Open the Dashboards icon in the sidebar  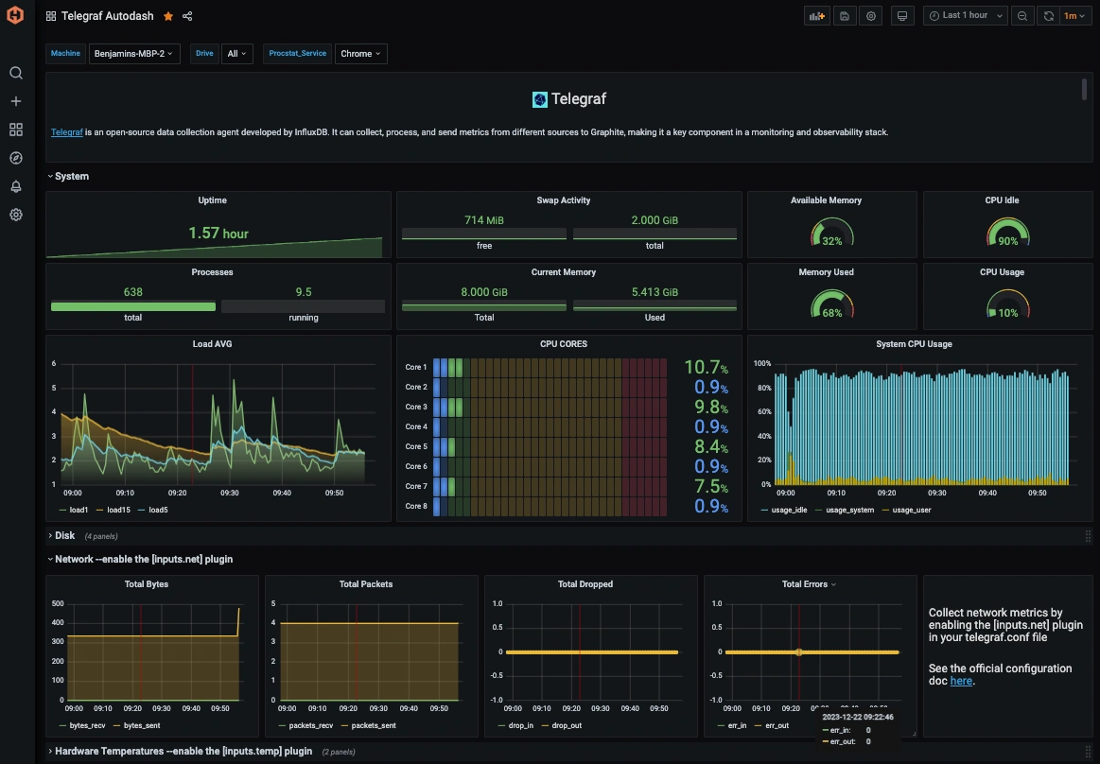pos(15,130)
